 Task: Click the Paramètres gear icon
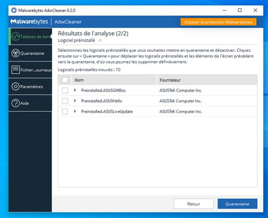pyautogui.click(x=15, y=86)
